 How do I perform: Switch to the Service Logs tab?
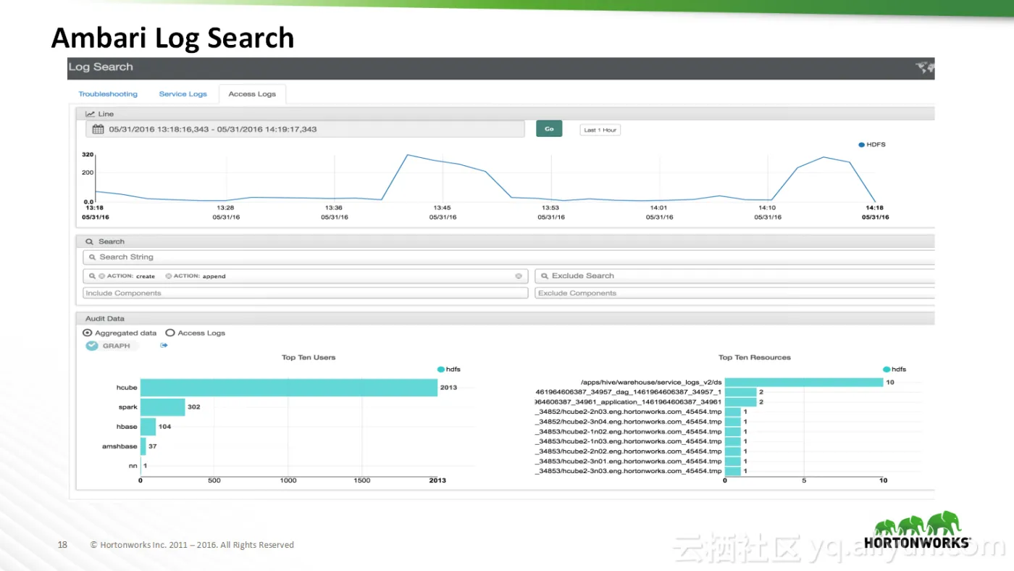coord(183,94)
